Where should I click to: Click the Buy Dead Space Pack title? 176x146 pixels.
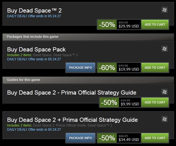click(36, 50)
